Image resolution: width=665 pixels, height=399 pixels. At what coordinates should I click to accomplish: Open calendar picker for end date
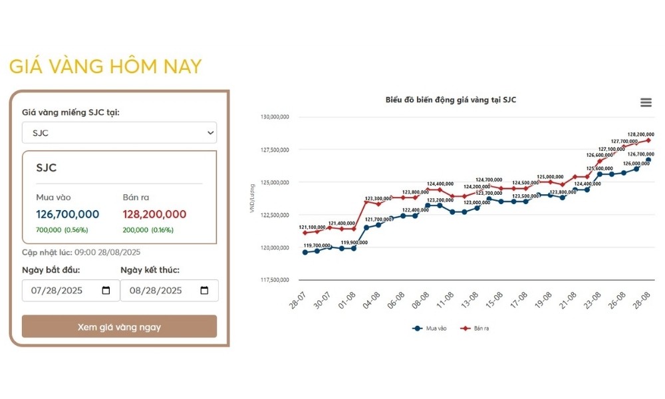(x=204, y=291)
